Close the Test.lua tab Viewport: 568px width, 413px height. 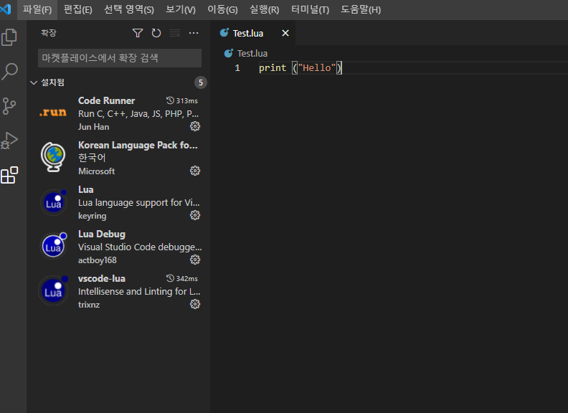tap(285, 33)
